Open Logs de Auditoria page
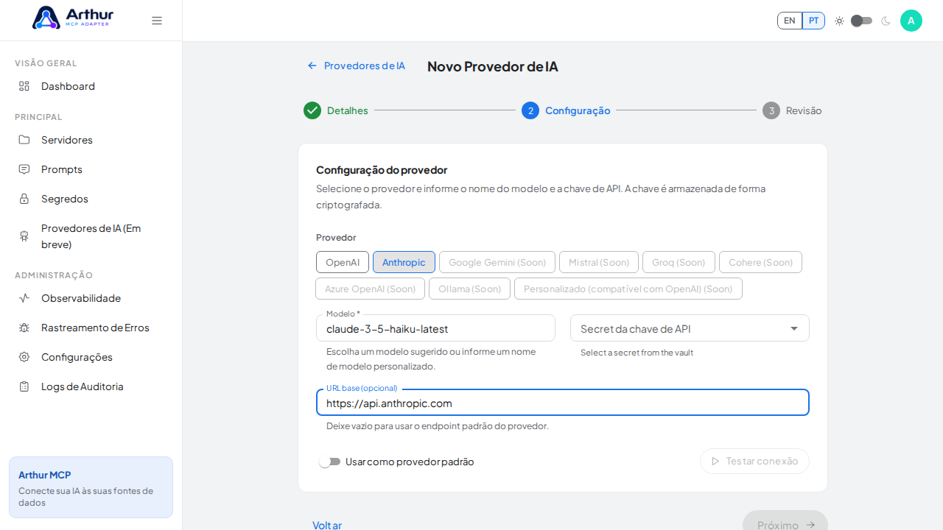This screenshot has width=943, height=530. [91, 386]
